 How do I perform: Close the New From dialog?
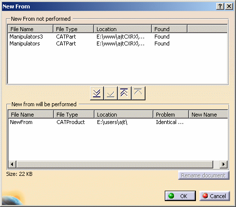coord(229,6)
